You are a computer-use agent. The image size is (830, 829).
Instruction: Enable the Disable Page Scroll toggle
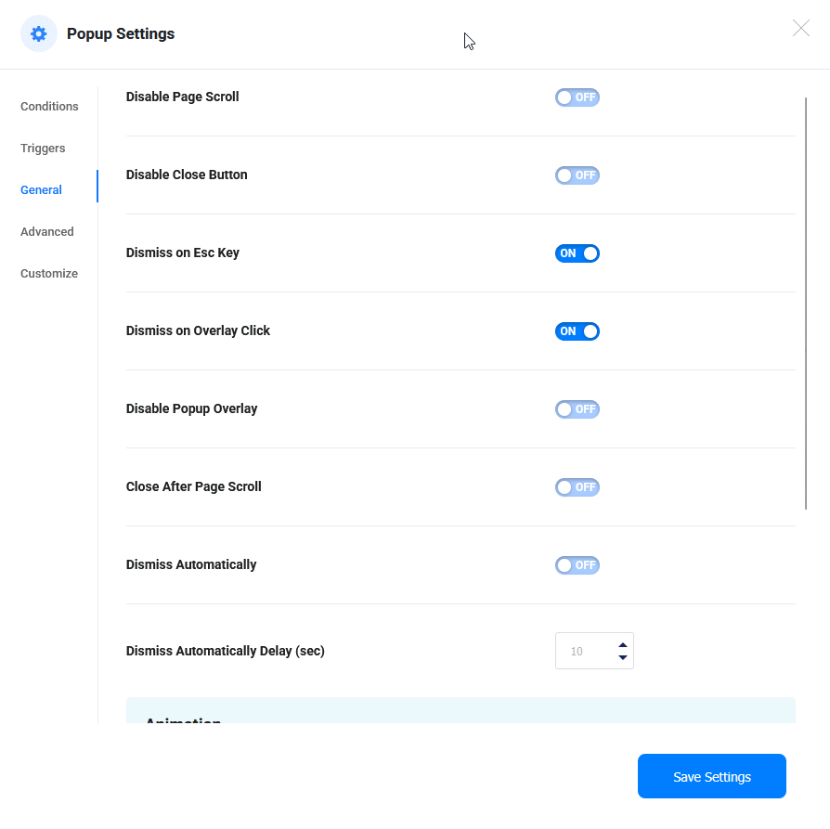pyautogui.click(x=577, y=97)
